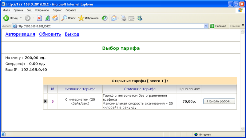Viewport: 246px width, 138px height.
Task: Click the Print toolbar icon
Action: pos(124,18)
